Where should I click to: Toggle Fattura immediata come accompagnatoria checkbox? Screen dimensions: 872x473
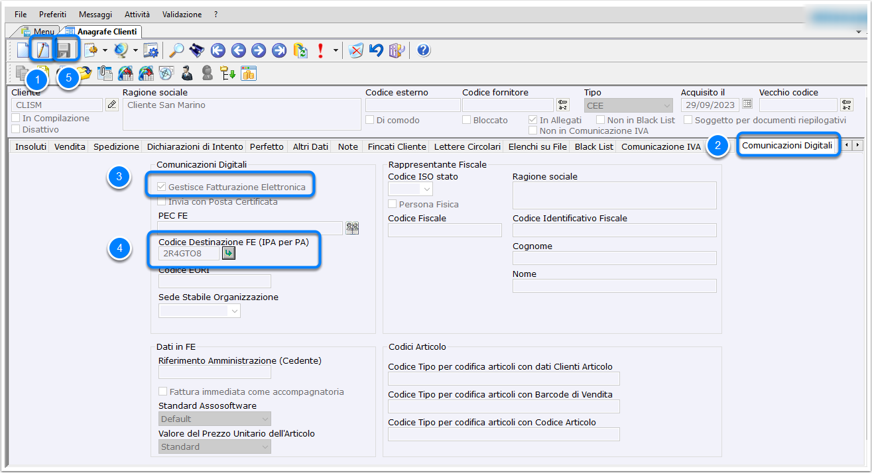pyautogui.click(x=162, y=392)
